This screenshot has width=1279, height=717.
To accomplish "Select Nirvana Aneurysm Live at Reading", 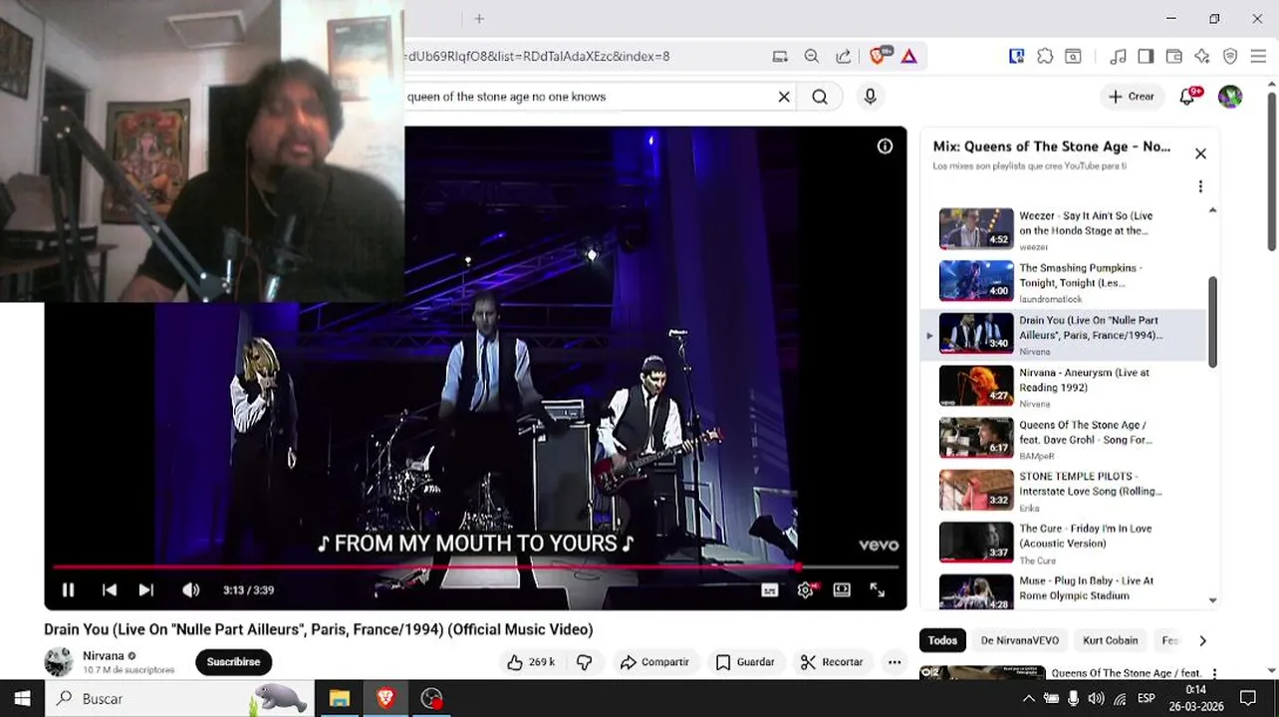I will (1064, 385).
